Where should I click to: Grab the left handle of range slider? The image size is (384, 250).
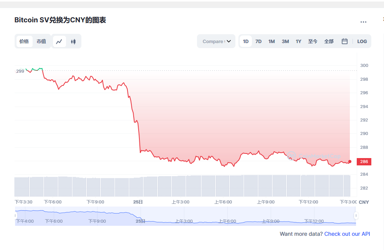click(x=15, y=215)
